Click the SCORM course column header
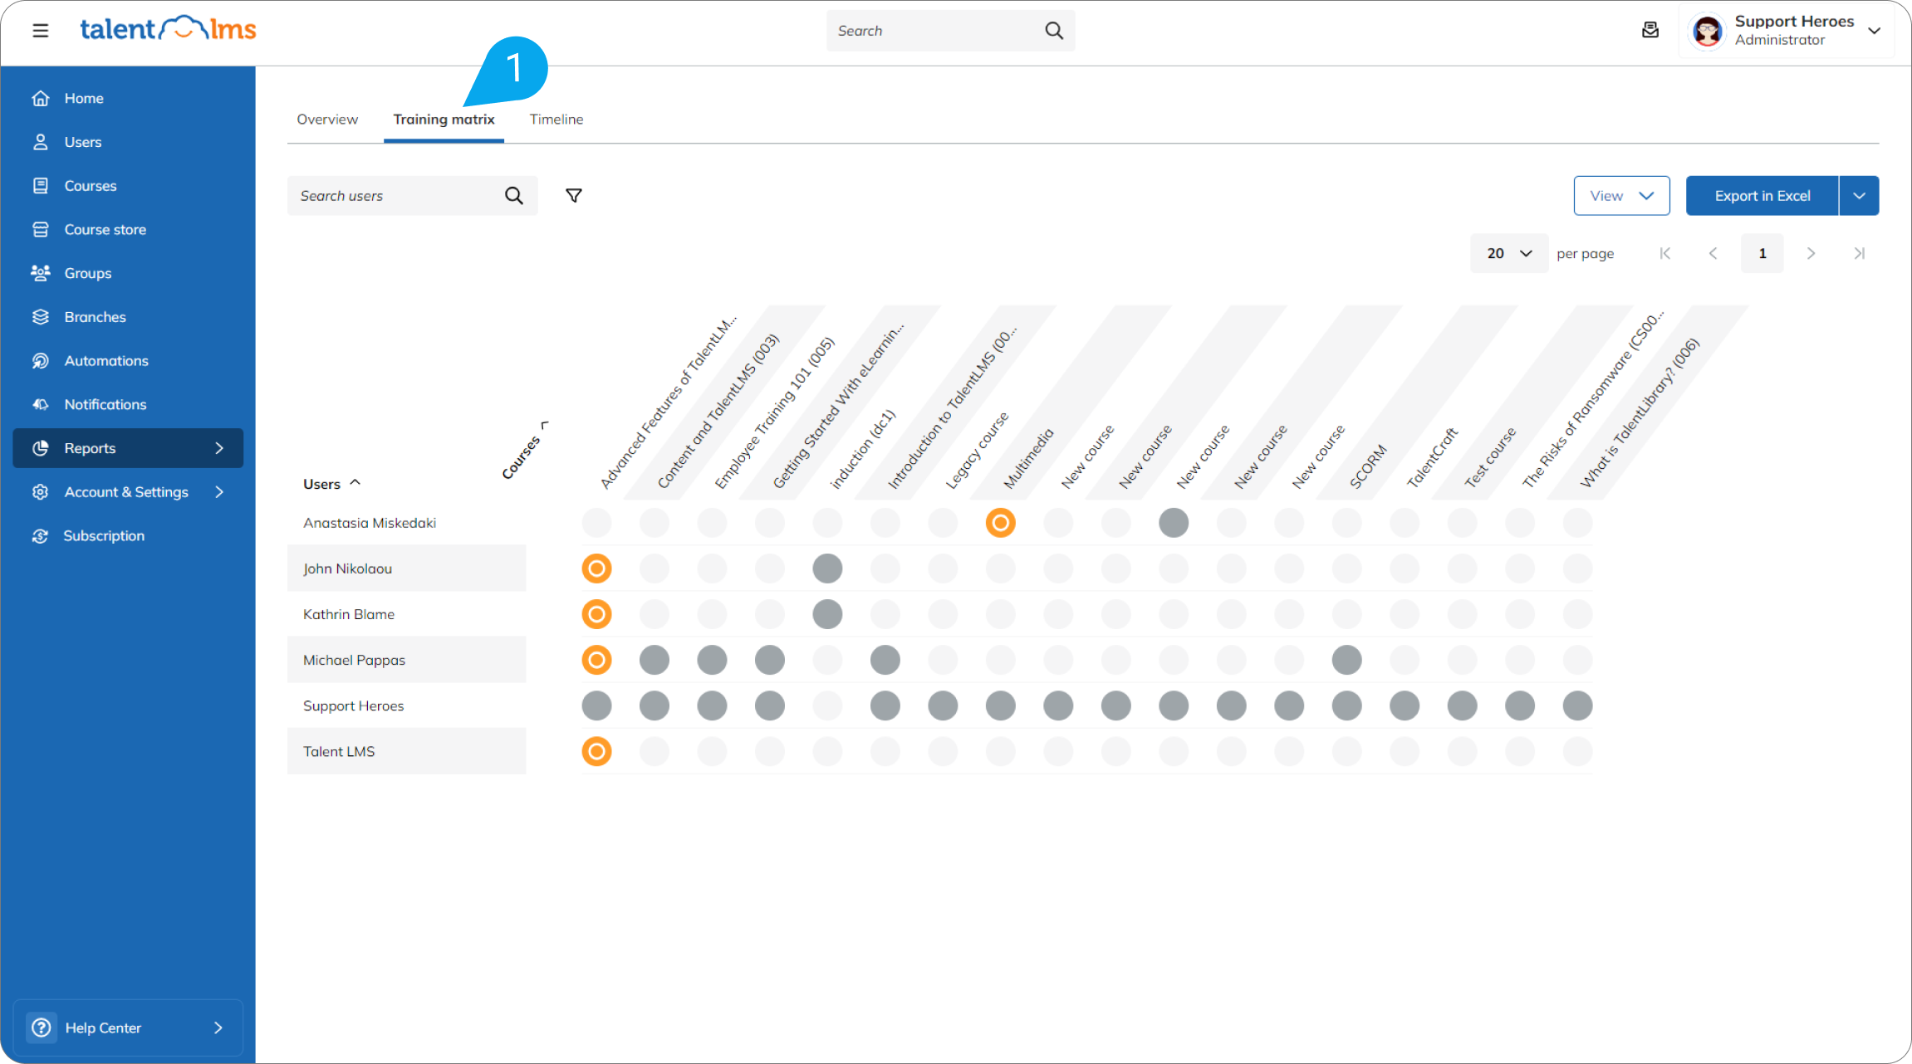The width and height of the screenshot is (1912, 1064). [1367, 467]
